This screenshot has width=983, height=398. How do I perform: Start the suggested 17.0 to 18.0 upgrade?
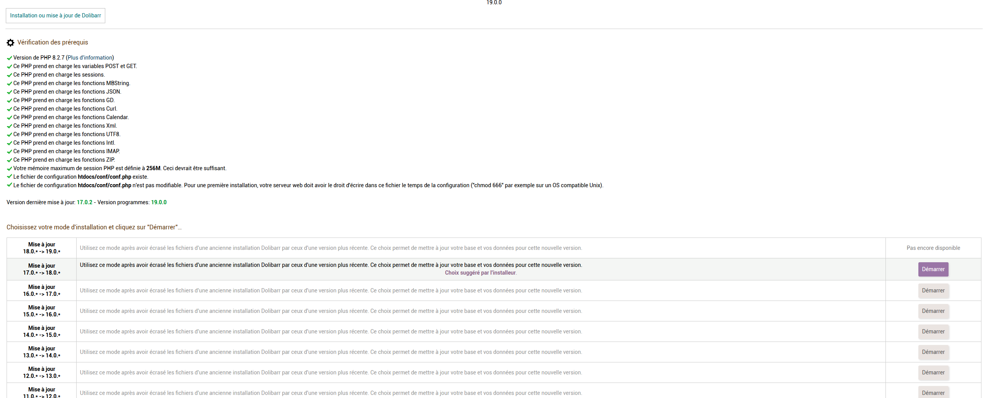pyautogui.click(x=933, y=269)
